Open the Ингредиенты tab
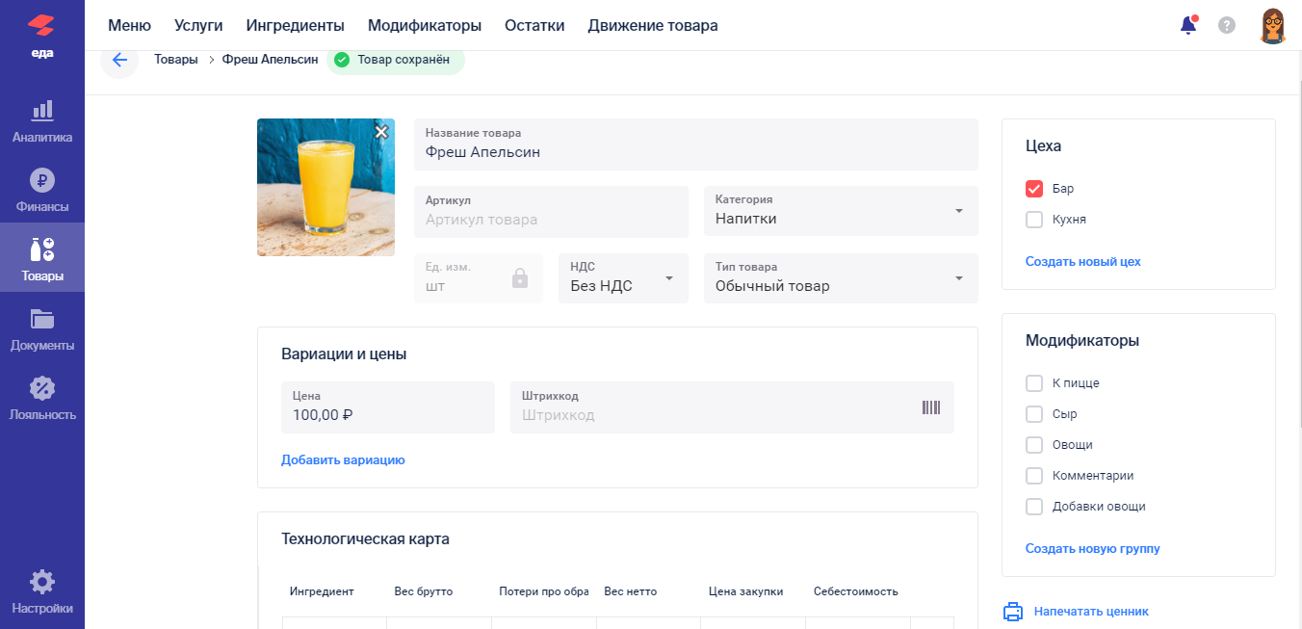This screenshot has width=1302, height=629. (295, 25)
